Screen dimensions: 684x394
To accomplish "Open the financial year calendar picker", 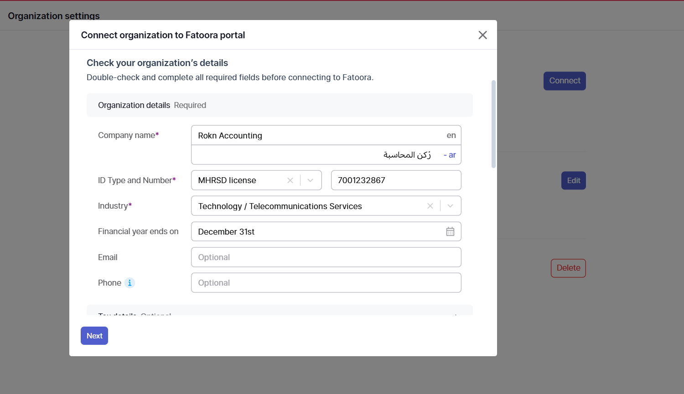I will tap(450, 231).
